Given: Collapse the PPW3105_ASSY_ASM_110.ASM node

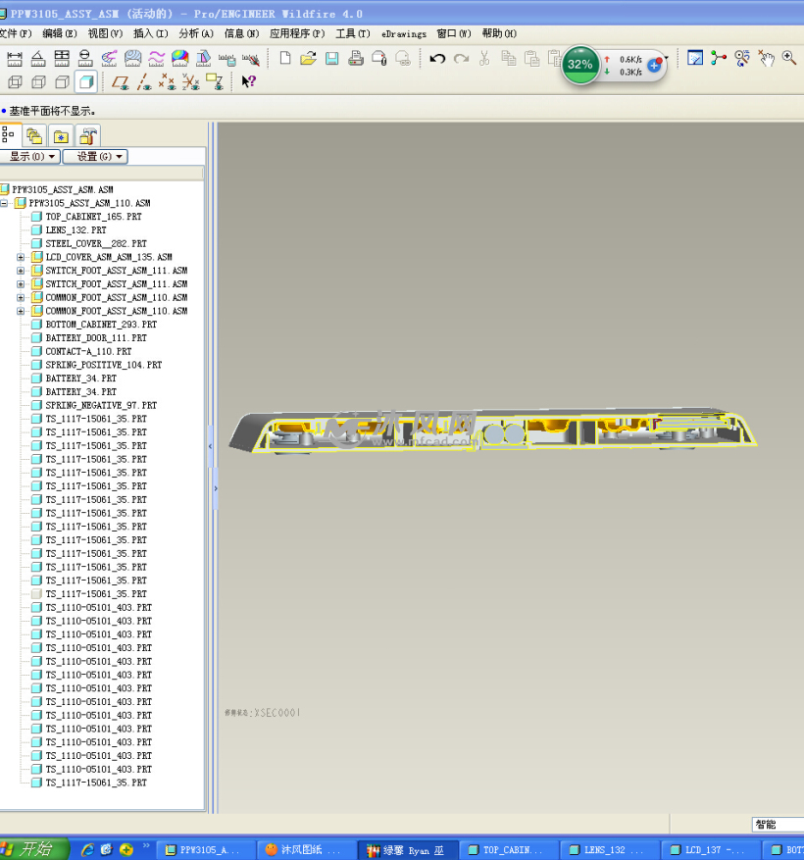Looking at the screenshot, I should point(4,203).
